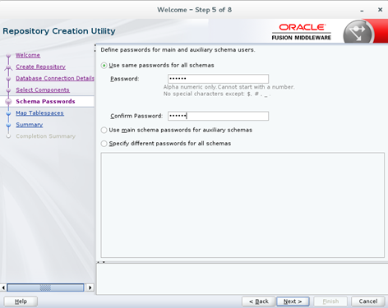The width and height of the screenshot is (388, 308).
Task: Click the sidebar horizontal scrollbar thumb
Action: (45, 287)
